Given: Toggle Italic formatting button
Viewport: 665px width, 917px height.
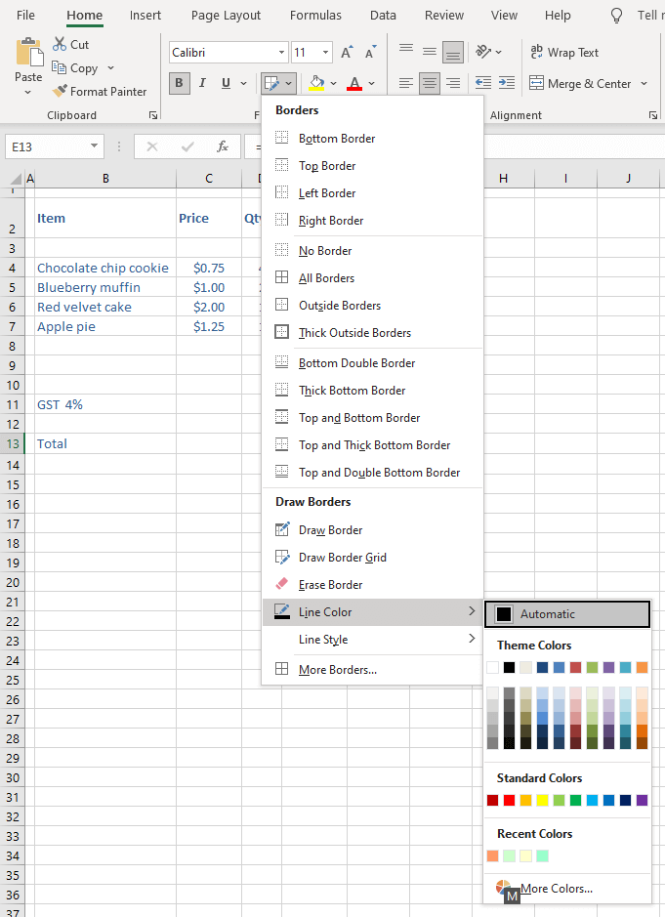Looking at the screenshot, I should pyautogui.click(x=203, y=84).
